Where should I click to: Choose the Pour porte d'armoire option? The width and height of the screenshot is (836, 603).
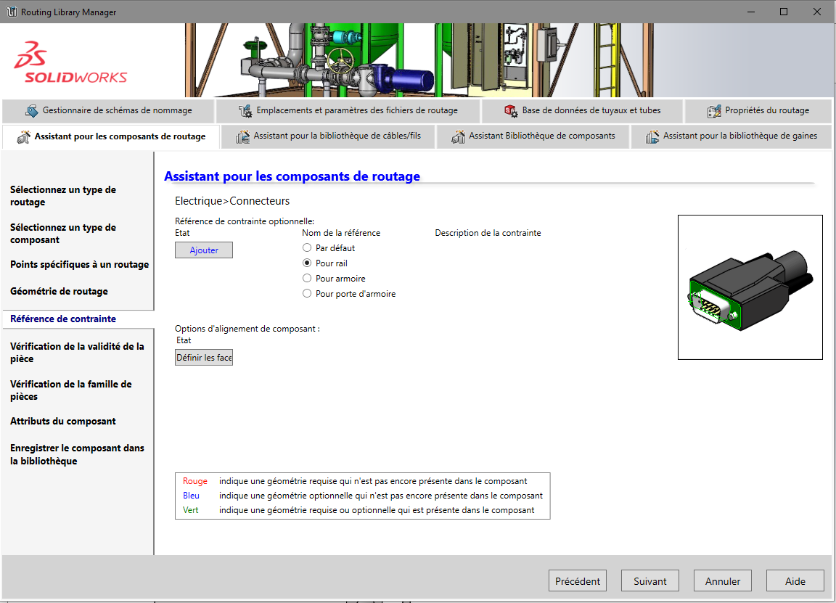307,293
